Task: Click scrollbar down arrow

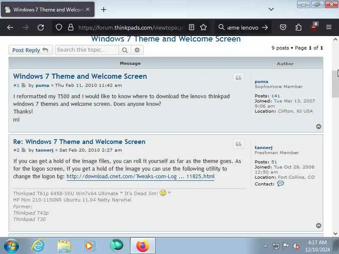Action: 335,234
